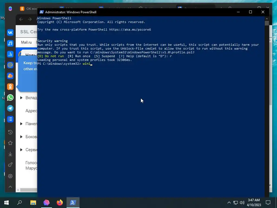Switch to Atom browser in the taskbar
The image size is (277, 208).
pyautogui.click(x=47, y=203)
